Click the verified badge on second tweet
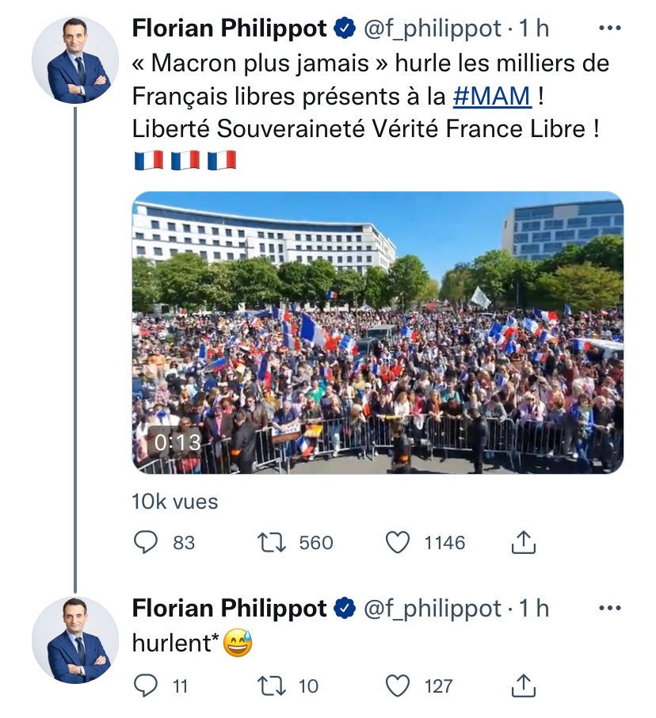 pos(345,609)
